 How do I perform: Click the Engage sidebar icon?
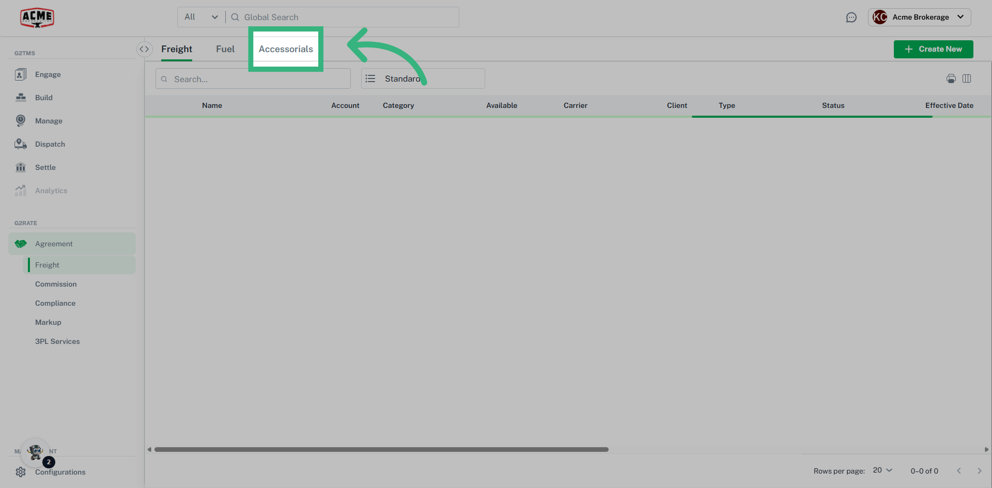[21, 74]
